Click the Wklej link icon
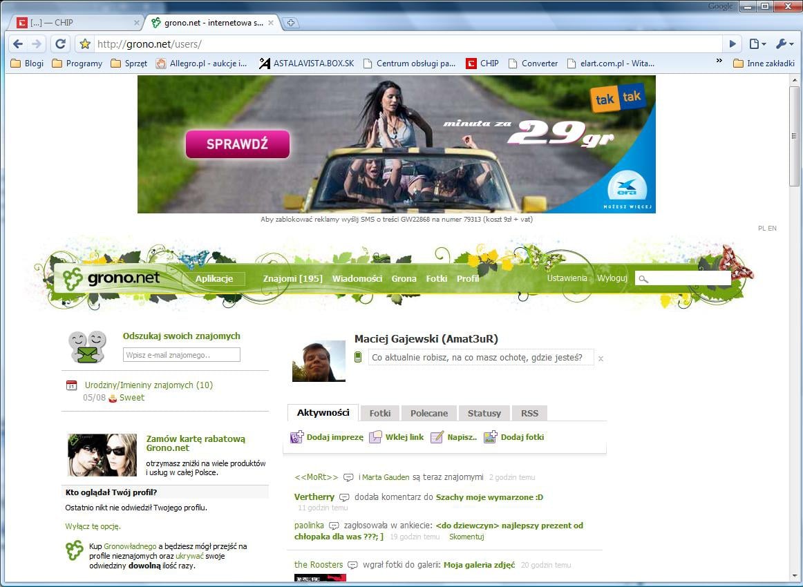803x587 pixels. tap(375, 437)
